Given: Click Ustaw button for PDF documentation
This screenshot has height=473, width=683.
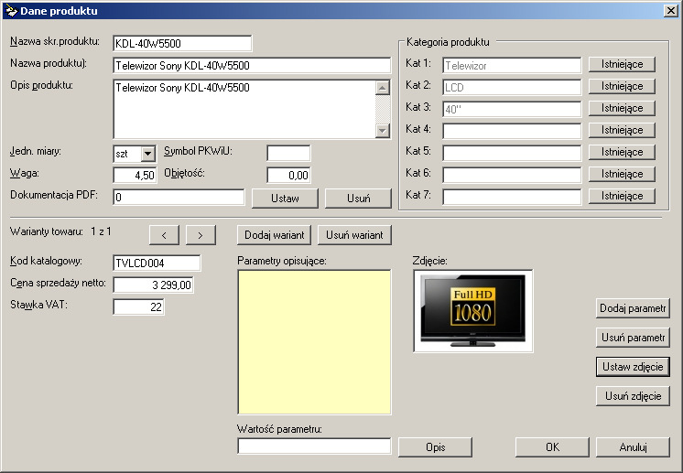Looking at the screenshot, I should point(286,199).
